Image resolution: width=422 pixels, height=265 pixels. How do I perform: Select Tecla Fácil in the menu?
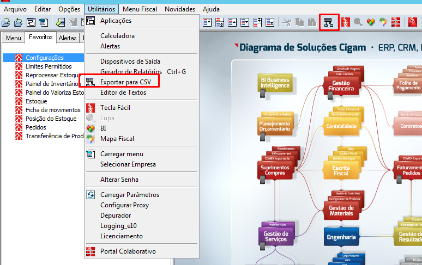pyautogui.click(x=142, y=108)
